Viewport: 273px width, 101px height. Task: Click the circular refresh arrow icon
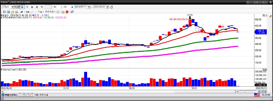(112, 7)
